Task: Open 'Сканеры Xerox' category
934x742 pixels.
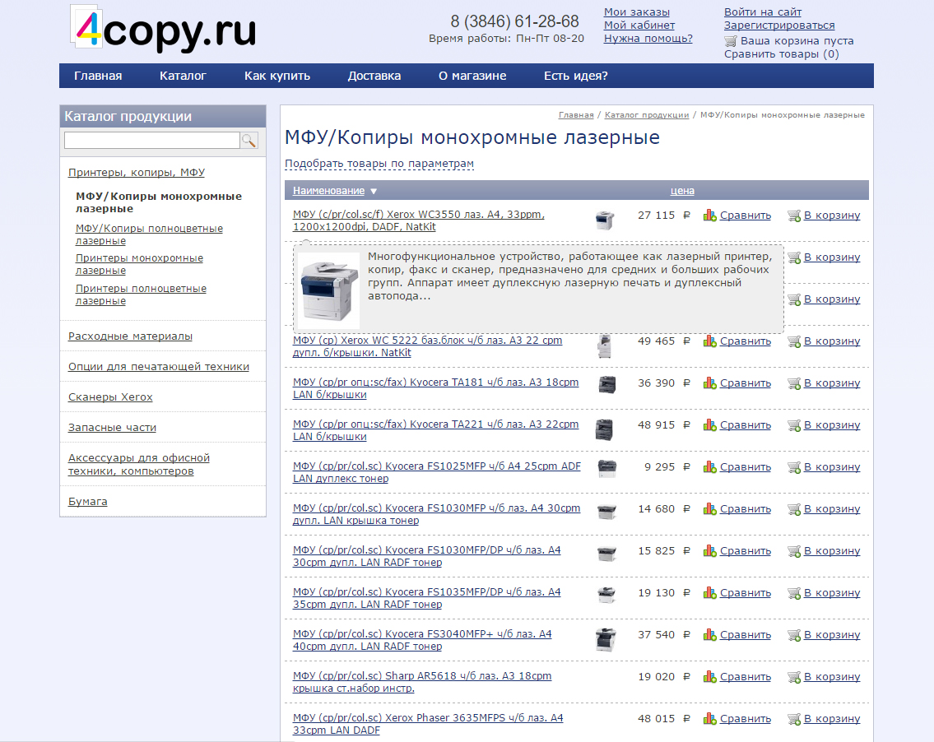Action: [x=110, y=397]
